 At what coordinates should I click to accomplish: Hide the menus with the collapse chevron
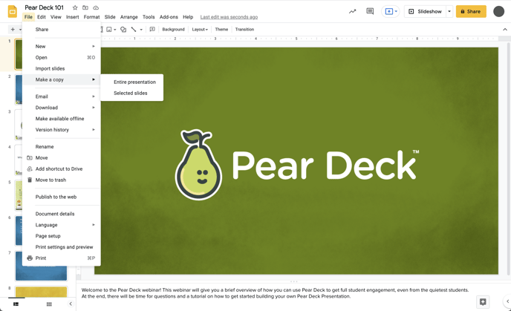click(x=505, y=29)
